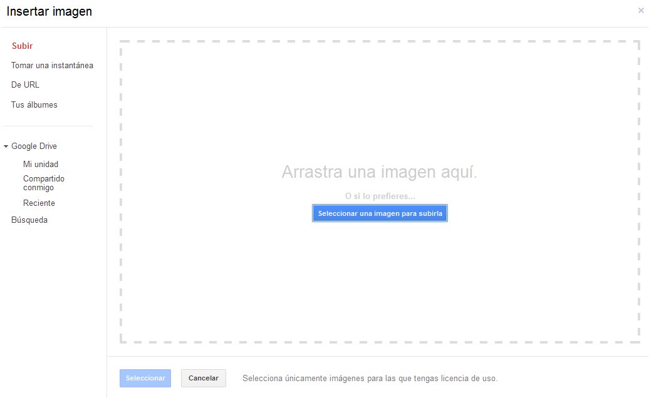Open Tus álbumes section
Image resolution: width=649 pixels, height=398 pixels.
34,105
